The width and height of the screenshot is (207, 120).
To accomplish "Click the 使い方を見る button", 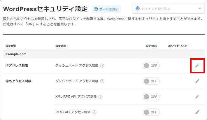I will pos(106,9).
